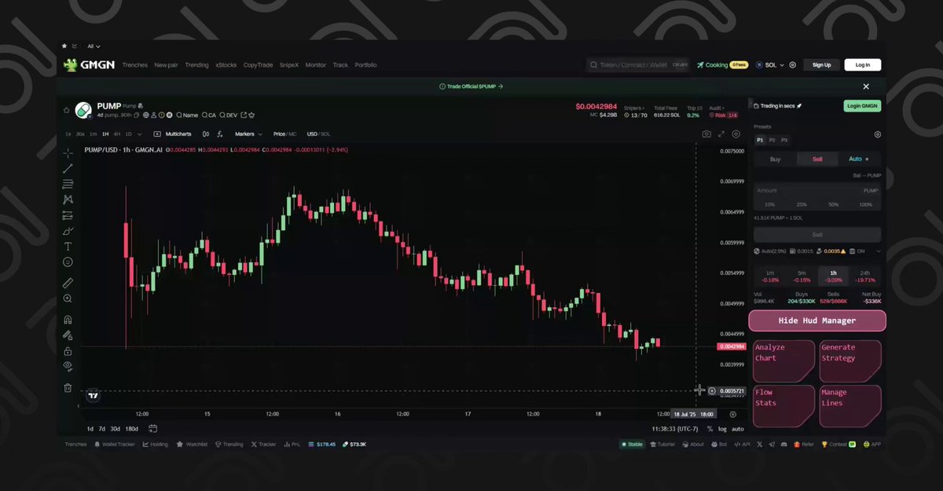Select the trend line drawing tool
The width and height of the screenshot is (943, 491).
(x=68, y=168)
